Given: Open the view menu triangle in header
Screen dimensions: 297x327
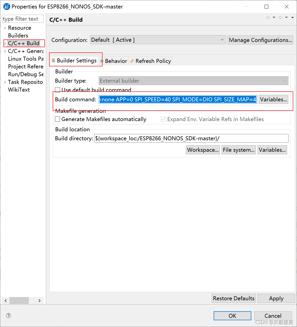Looking at the screenshot, I should tap(293, 17).
